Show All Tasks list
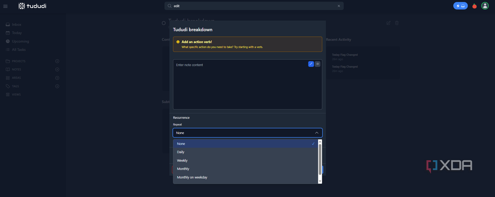Screen dimensions: 495x197 (19, 50)
